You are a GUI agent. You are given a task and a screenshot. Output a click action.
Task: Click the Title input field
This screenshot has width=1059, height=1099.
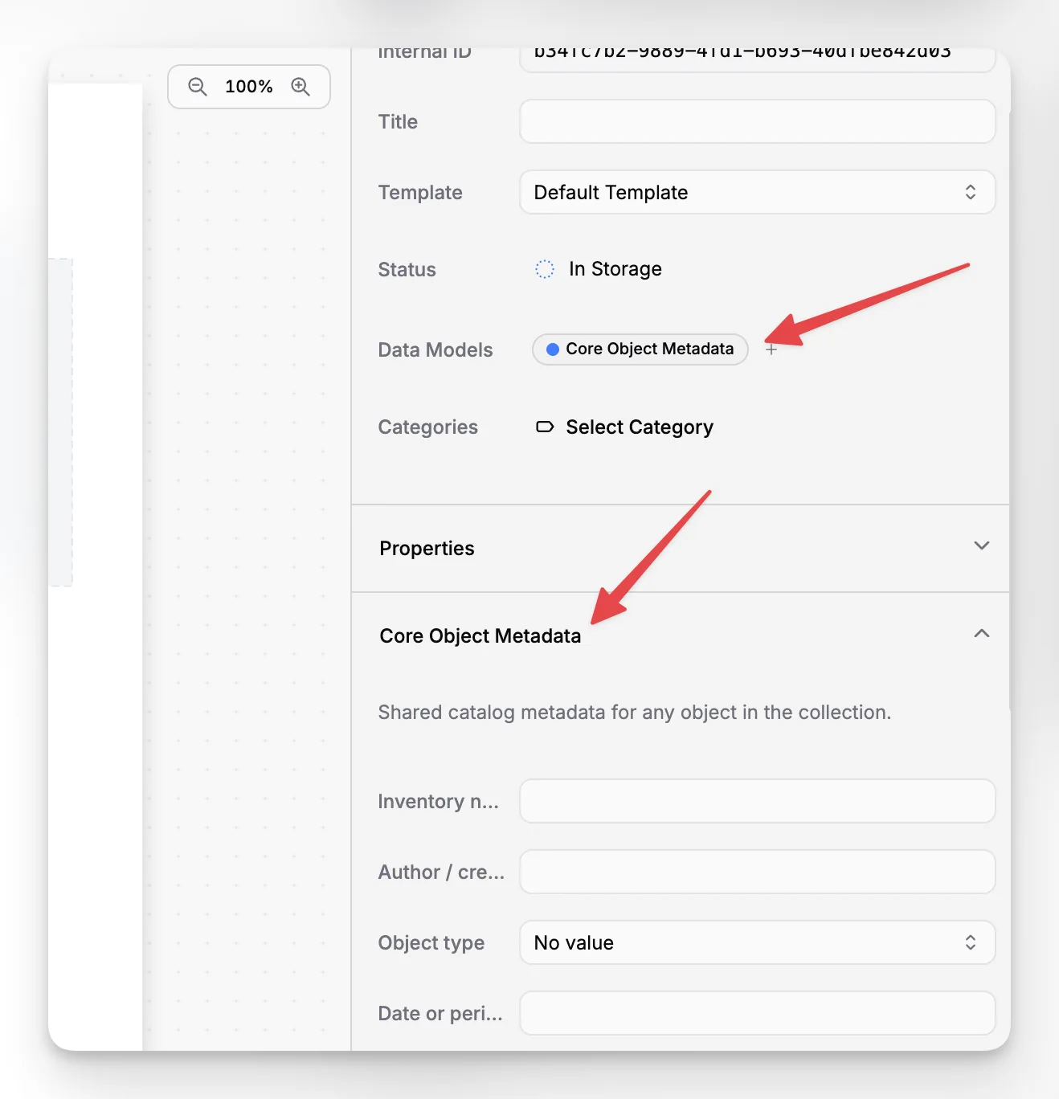pyautogui.click(x=757, y=121)
